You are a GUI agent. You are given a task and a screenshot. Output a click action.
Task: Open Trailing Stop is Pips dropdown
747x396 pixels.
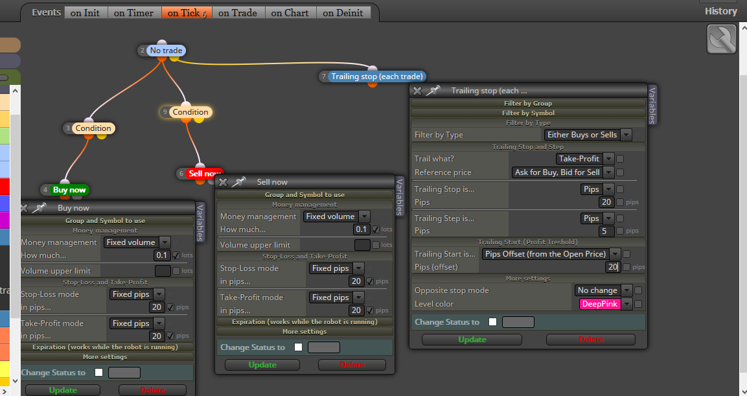(597, 189)
